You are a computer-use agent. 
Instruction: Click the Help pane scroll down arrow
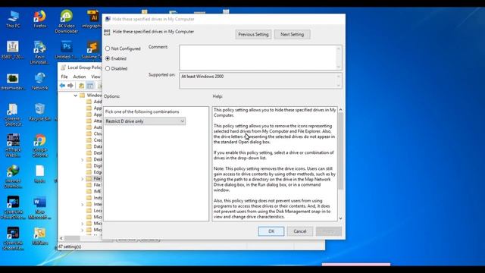tap(340, 218)
